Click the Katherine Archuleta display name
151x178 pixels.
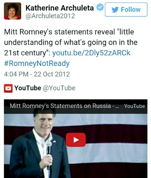pos(60,8)
